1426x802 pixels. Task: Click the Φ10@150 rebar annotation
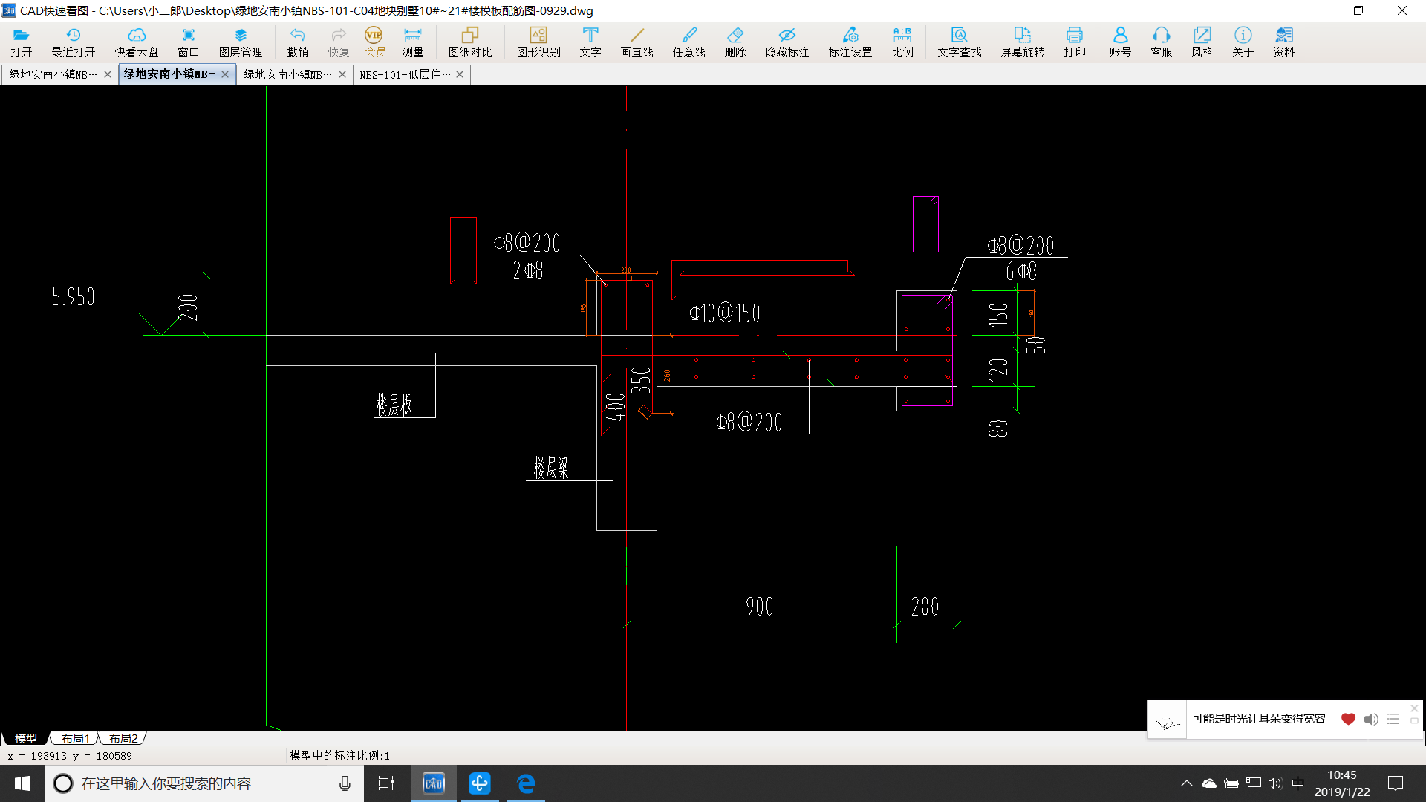coord(725,313)
